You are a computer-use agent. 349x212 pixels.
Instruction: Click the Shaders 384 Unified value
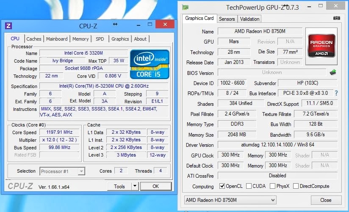coord(241,103)
